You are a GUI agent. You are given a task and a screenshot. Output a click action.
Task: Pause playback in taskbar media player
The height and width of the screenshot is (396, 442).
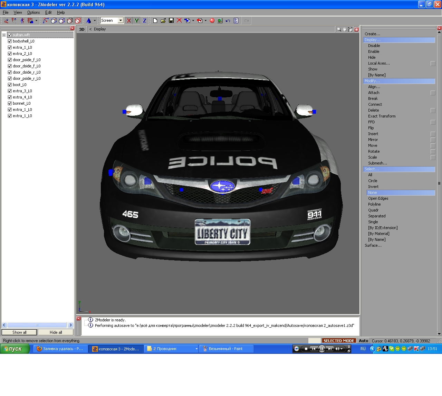pos(321,349)
